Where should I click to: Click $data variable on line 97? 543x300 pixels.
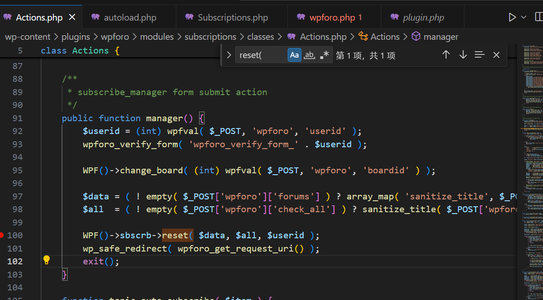(x=96, y=197)
